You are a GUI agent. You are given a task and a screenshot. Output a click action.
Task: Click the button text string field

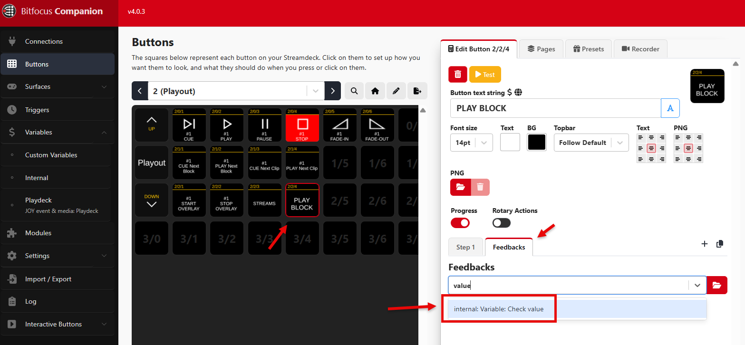point(555,108)
